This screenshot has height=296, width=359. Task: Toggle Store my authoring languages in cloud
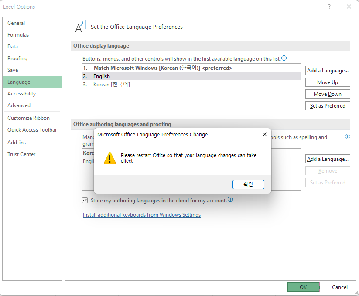(85, 201)
